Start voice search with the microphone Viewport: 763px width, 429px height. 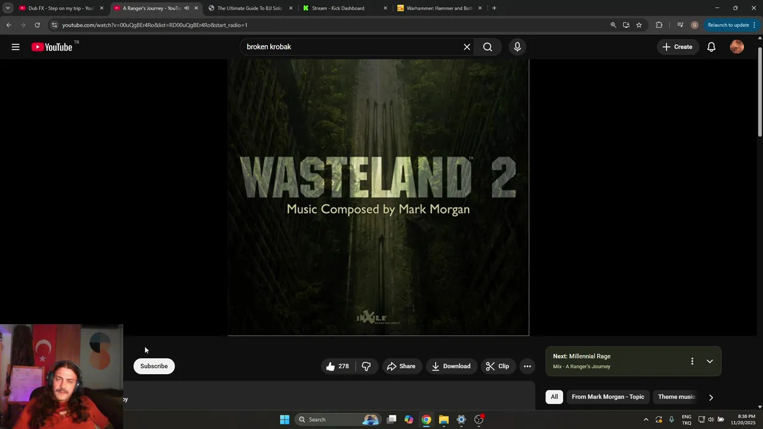point(517,47)
